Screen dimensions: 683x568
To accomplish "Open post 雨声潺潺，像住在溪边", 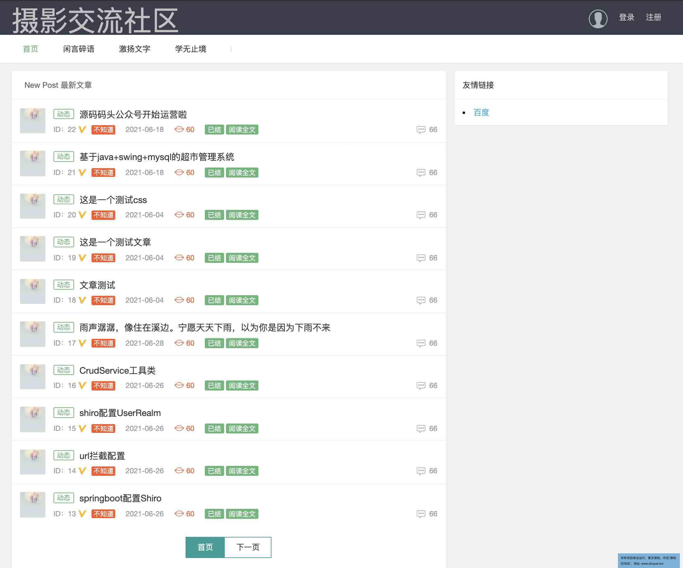I will tap(205, 328).
